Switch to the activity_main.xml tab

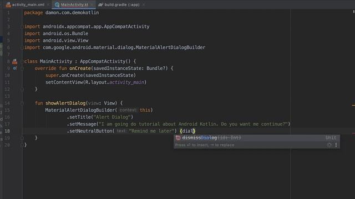[28, 4]
